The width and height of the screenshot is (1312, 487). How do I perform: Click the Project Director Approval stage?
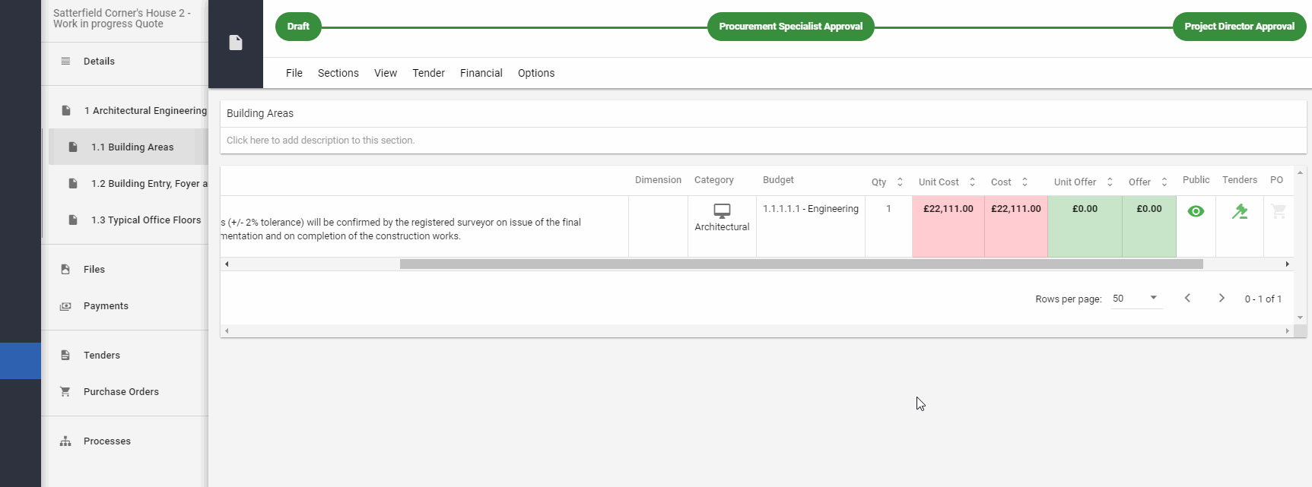1239,27
